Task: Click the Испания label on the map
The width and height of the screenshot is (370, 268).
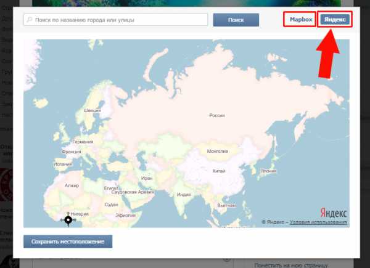Action: pos(62,164)
